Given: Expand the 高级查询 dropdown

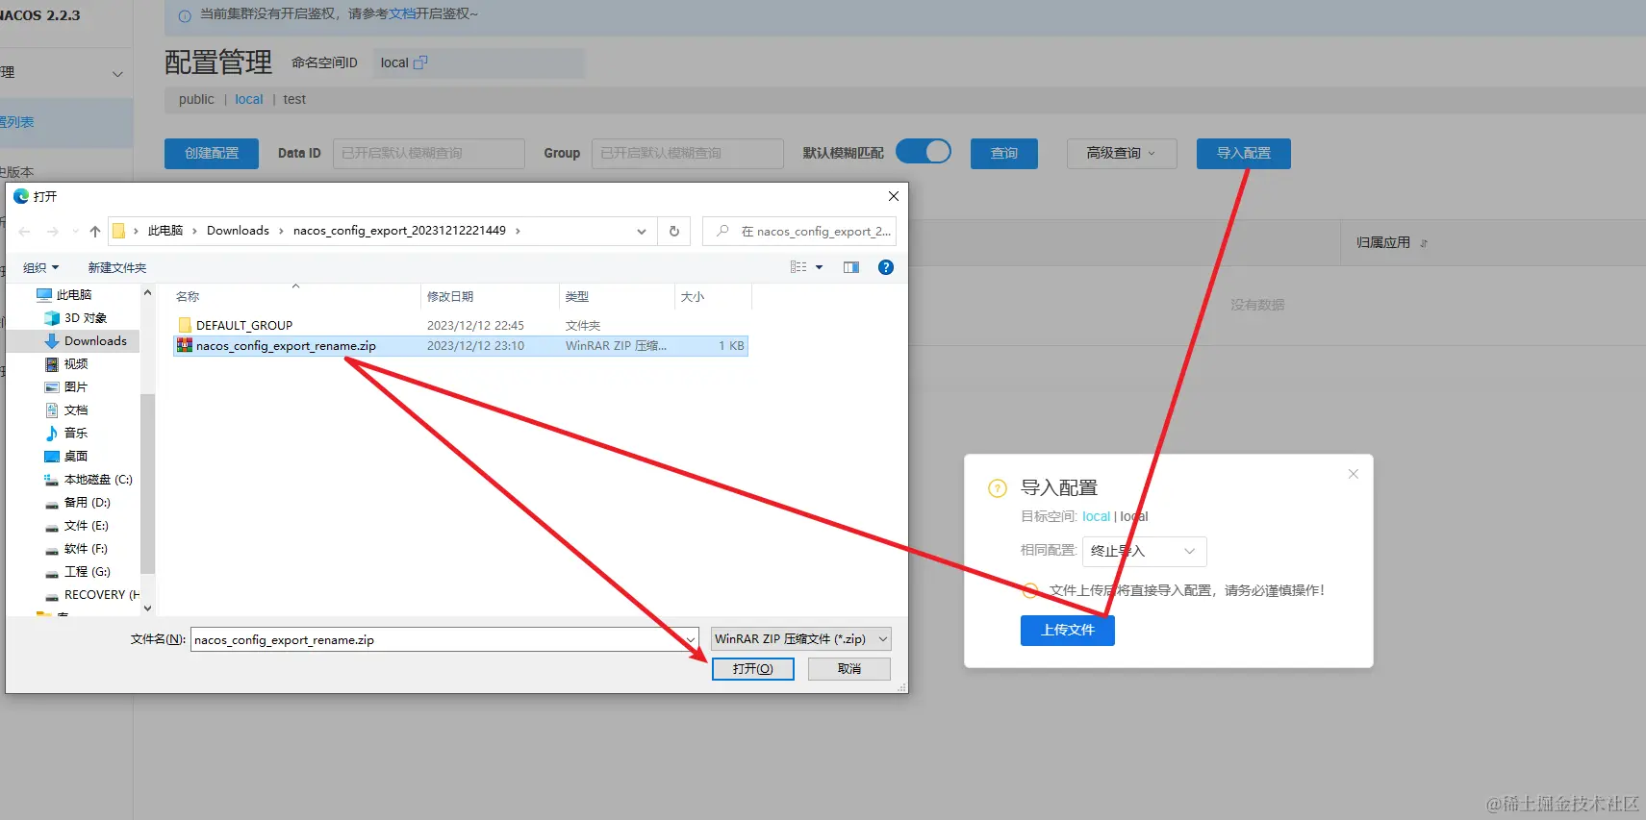Looking at the screenshot, I should [x=1122, y=153].
